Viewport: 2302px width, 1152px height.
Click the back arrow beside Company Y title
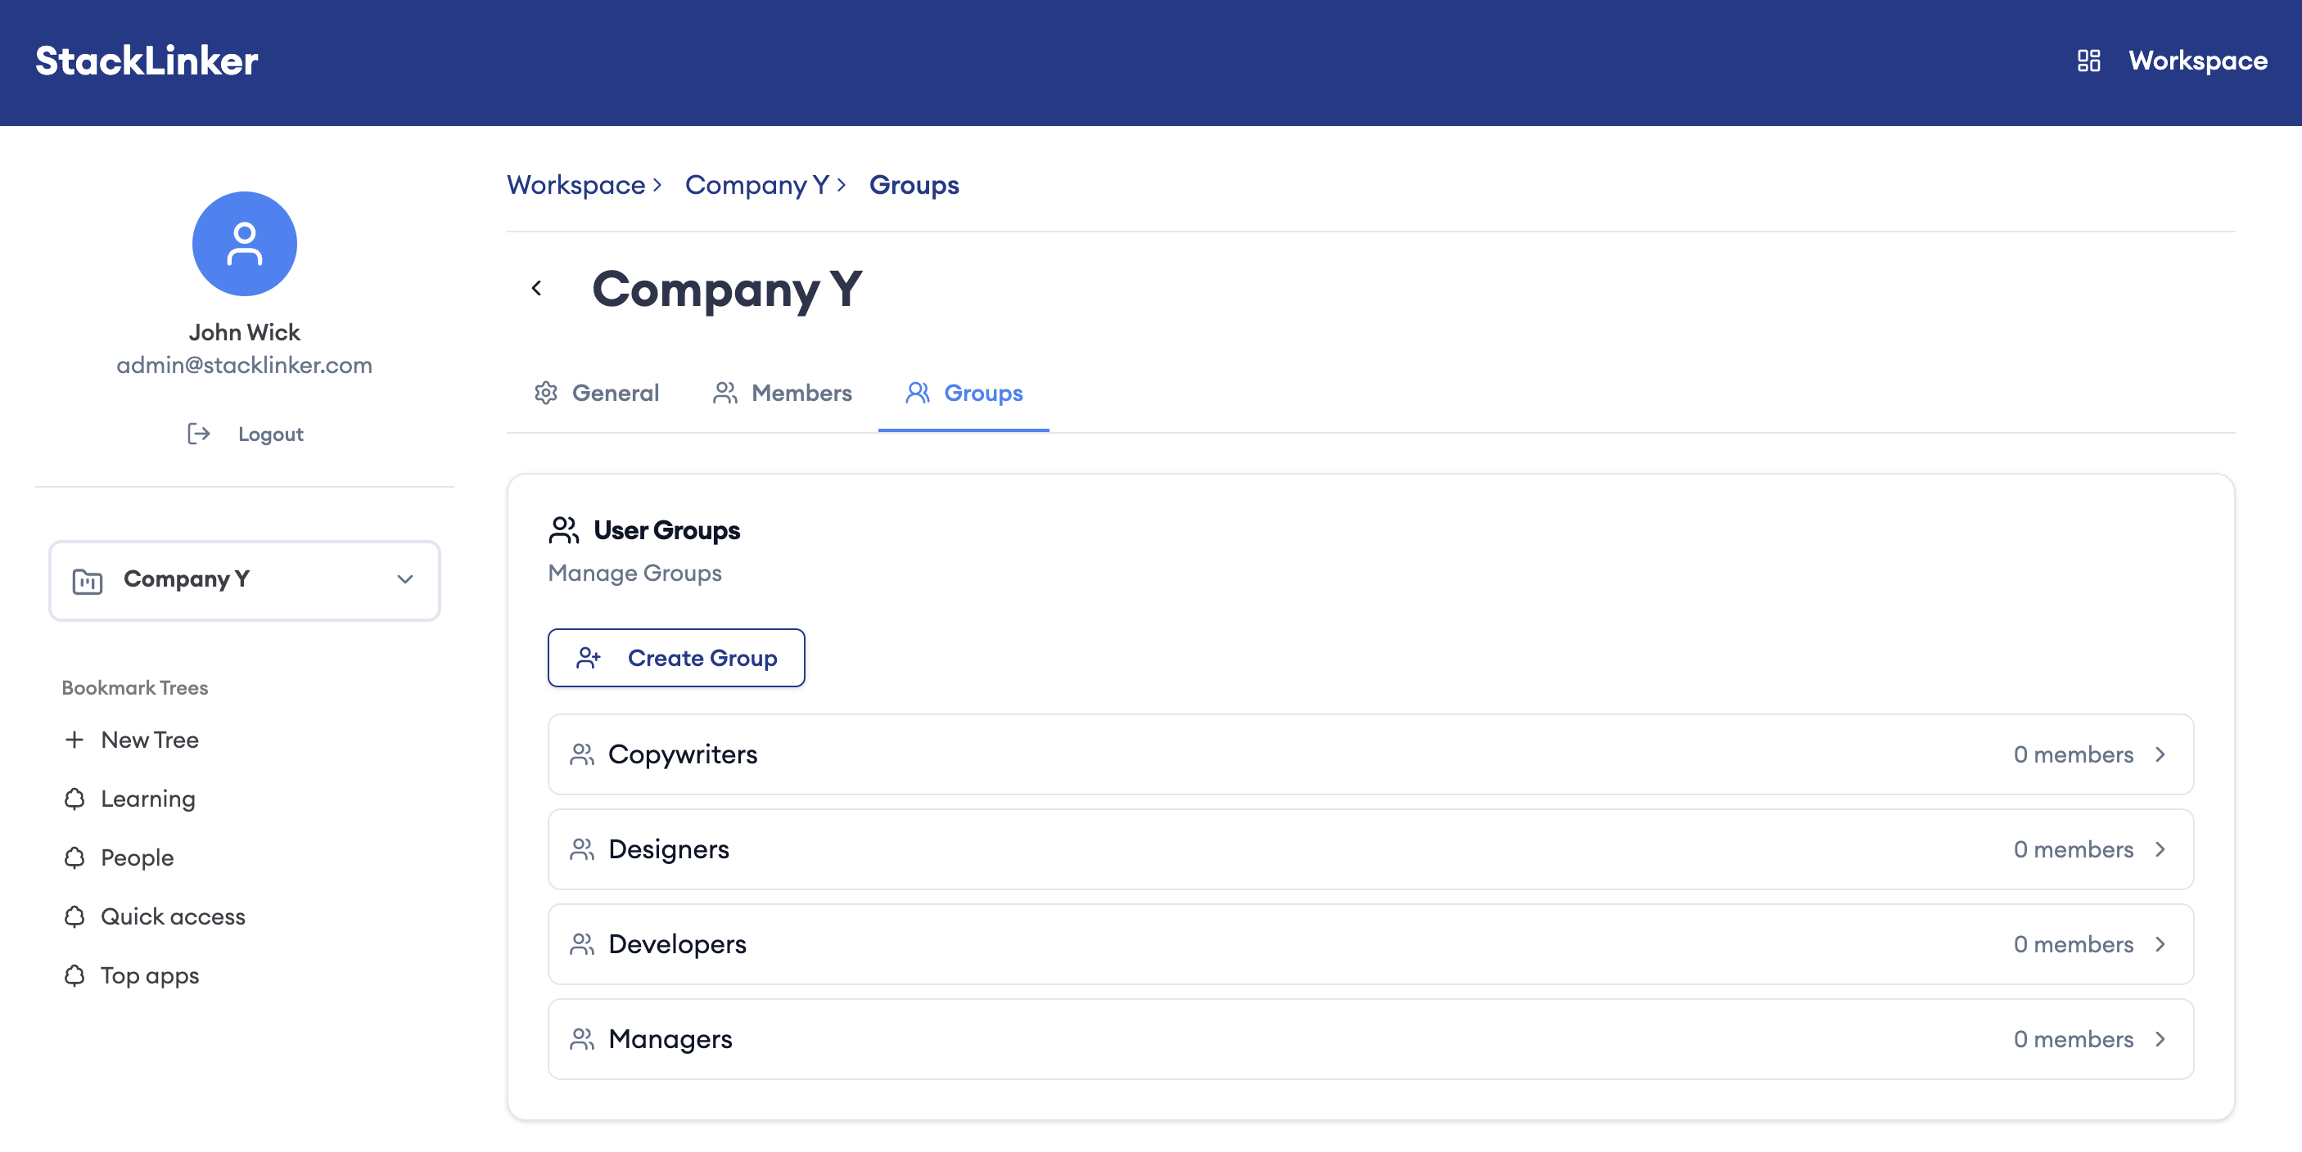(x=537, y=287)
